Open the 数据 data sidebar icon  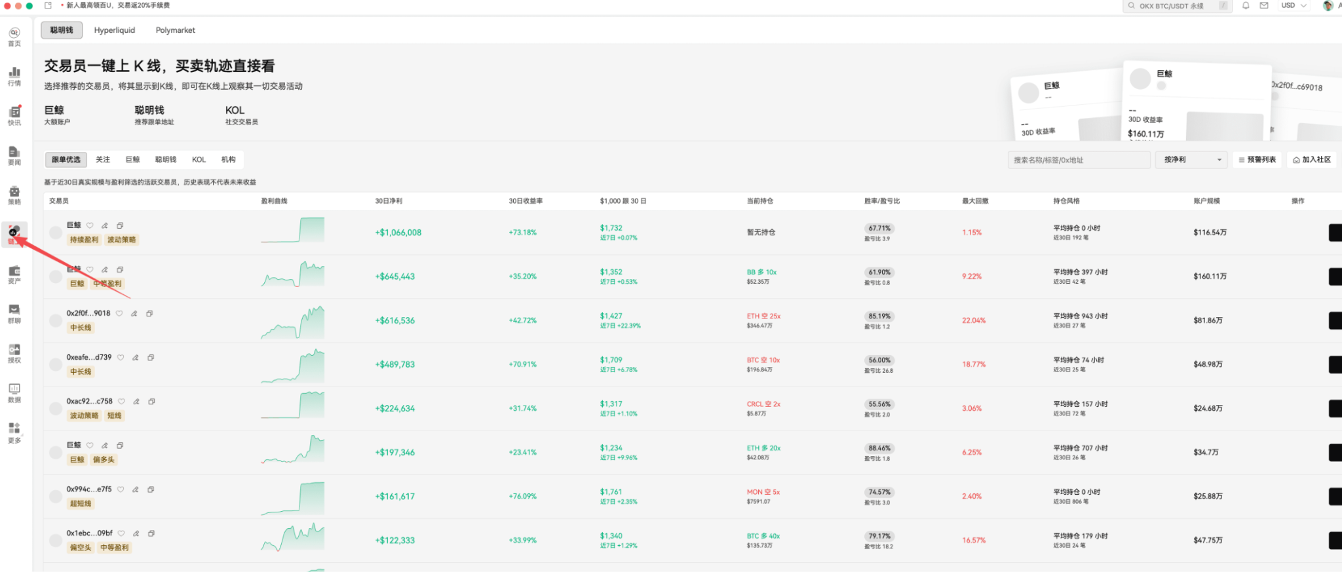14,392
